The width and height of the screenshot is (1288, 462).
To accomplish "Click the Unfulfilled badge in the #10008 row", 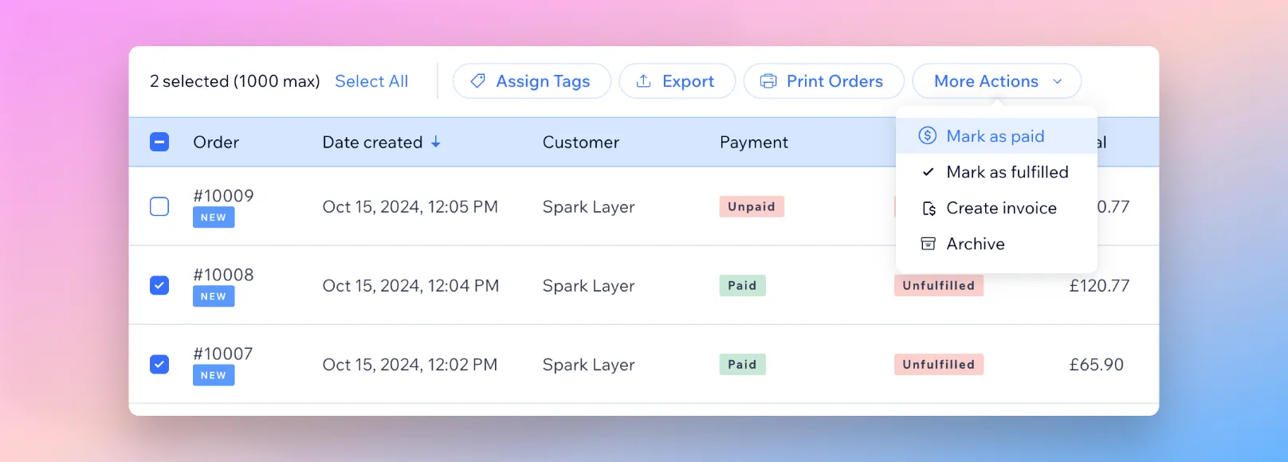I will pyautogui.click(x=939, y=285).
